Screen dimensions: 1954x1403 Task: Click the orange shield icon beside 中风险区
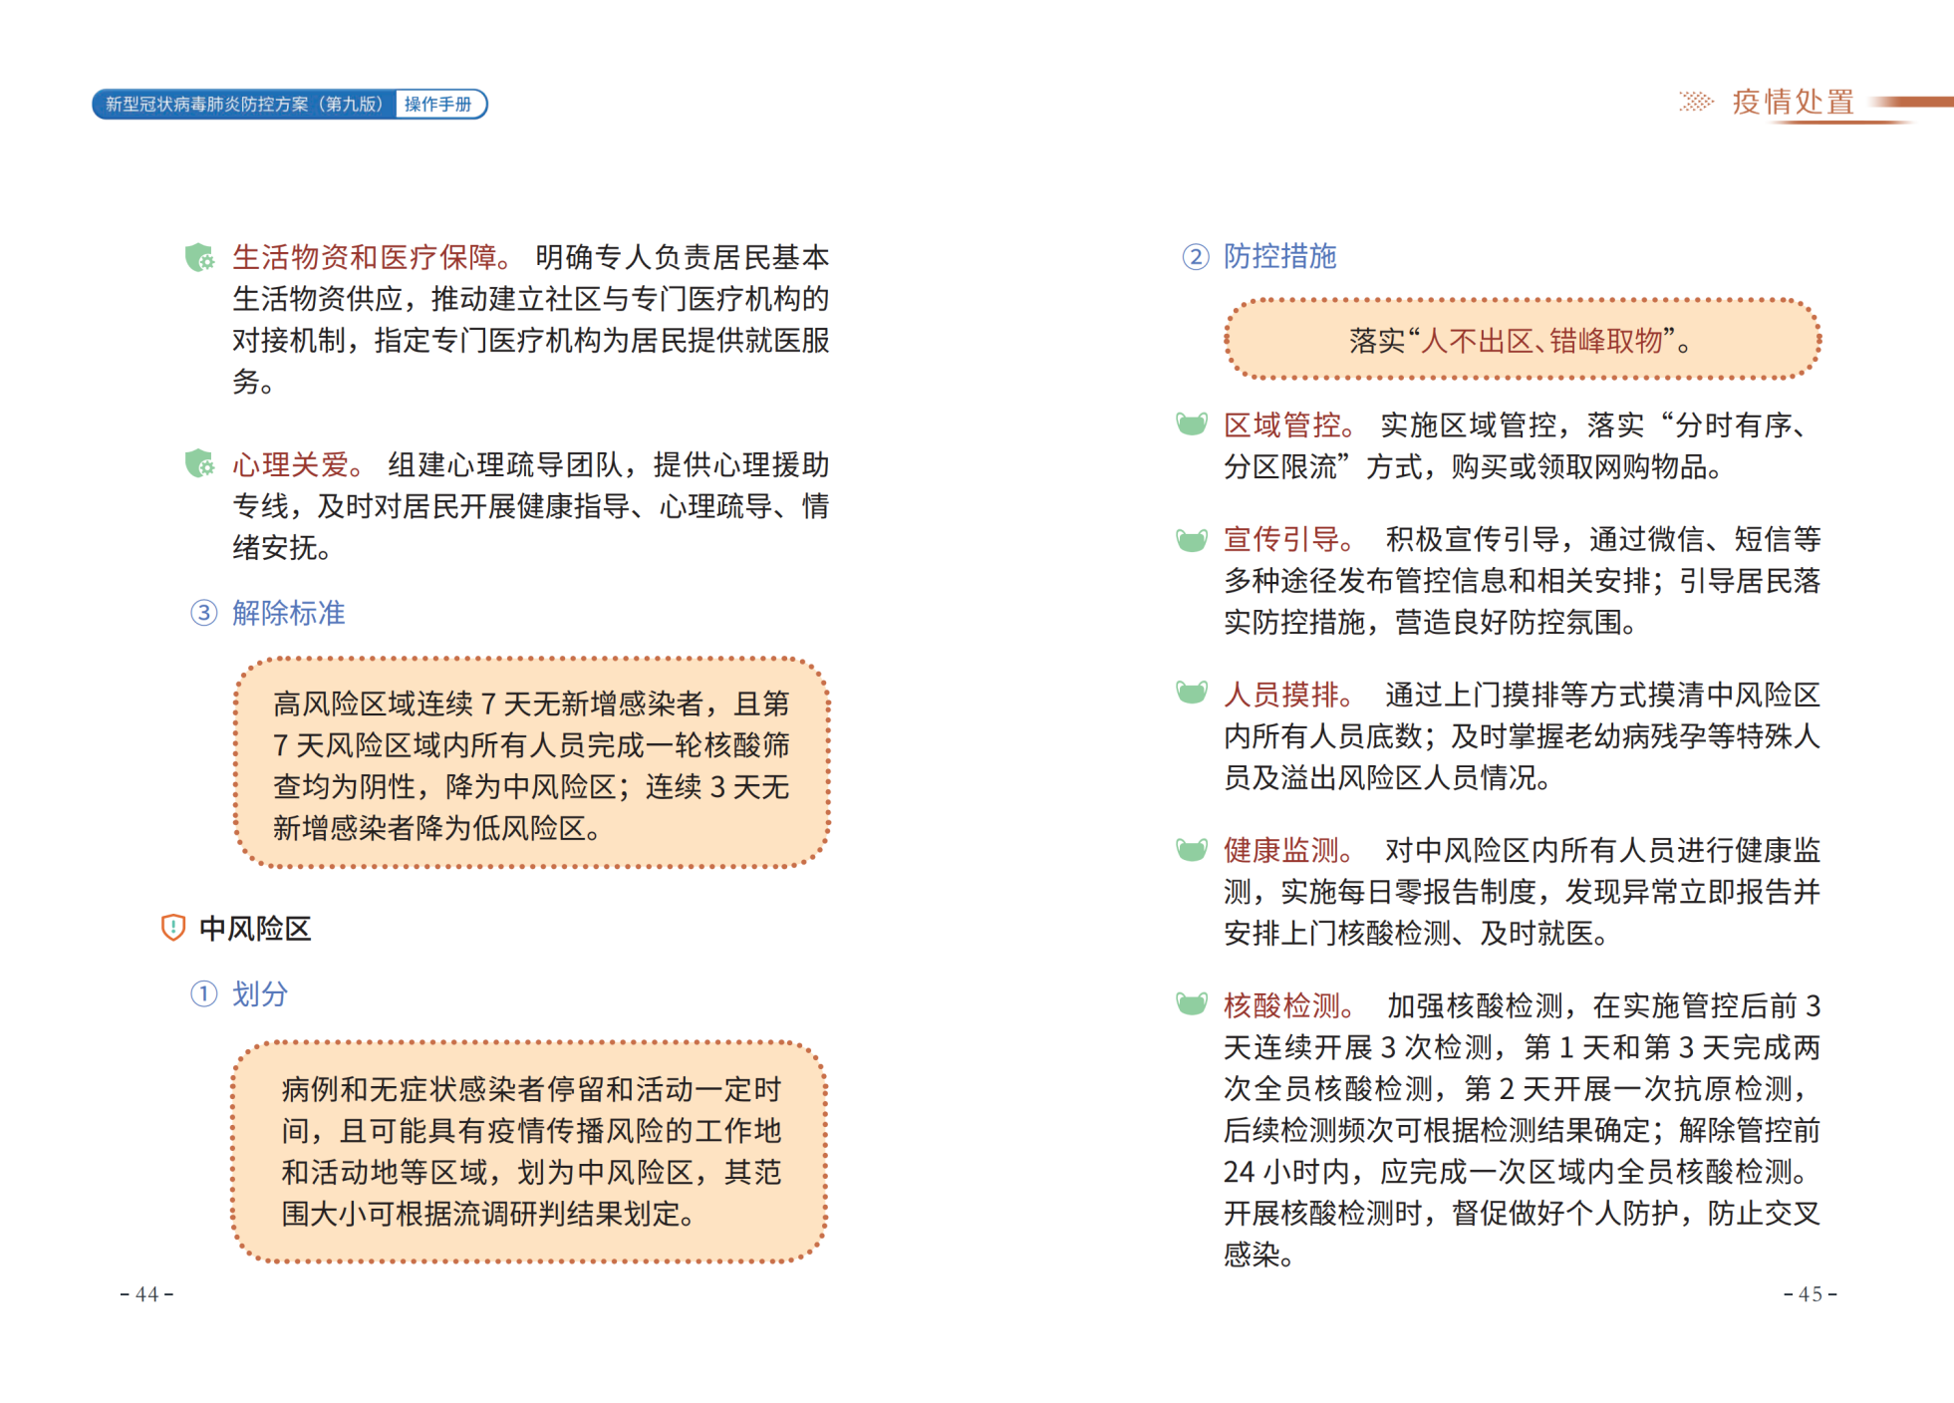(x=173, y=928)
